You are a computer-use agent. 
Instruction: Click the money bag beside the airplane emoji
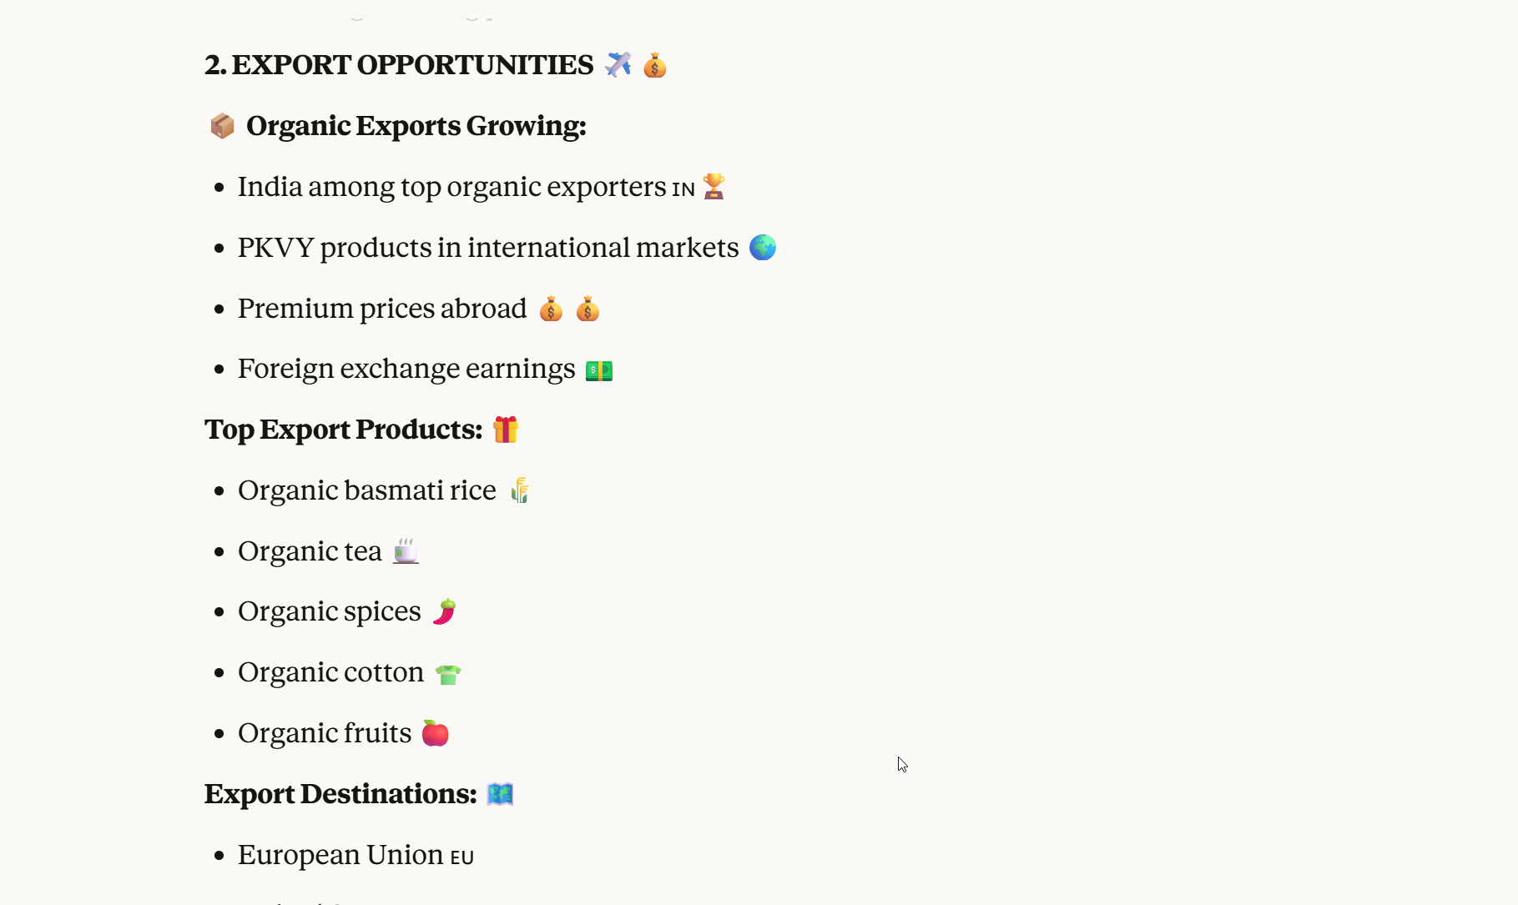pyautogui.click(x=655, y=65)
